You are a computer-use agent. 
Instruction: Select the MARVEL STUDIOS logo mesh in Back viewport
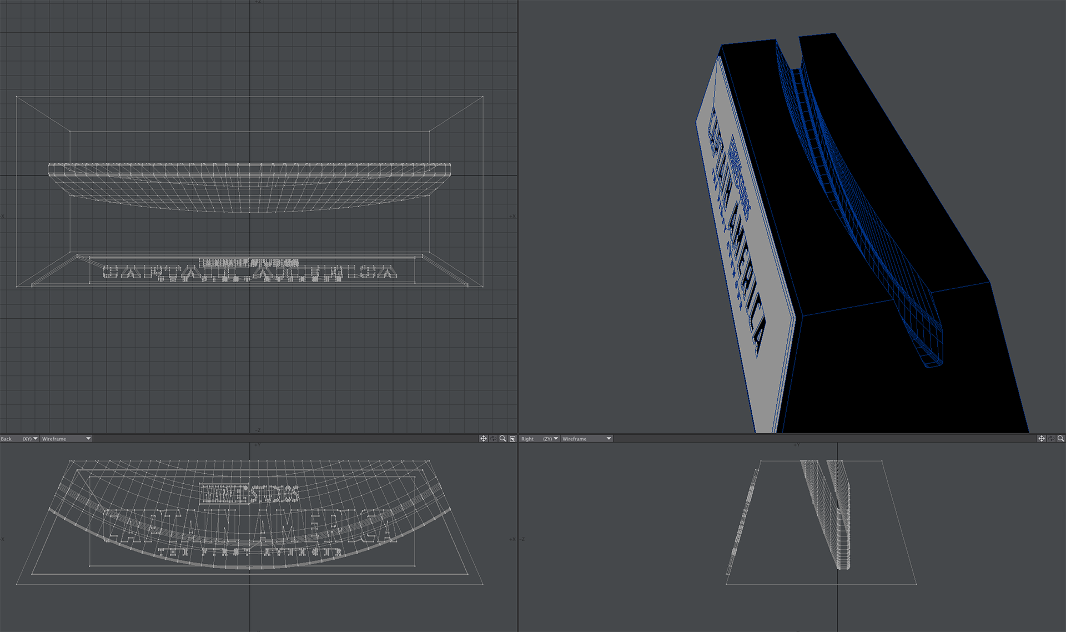tap(249, 493)
